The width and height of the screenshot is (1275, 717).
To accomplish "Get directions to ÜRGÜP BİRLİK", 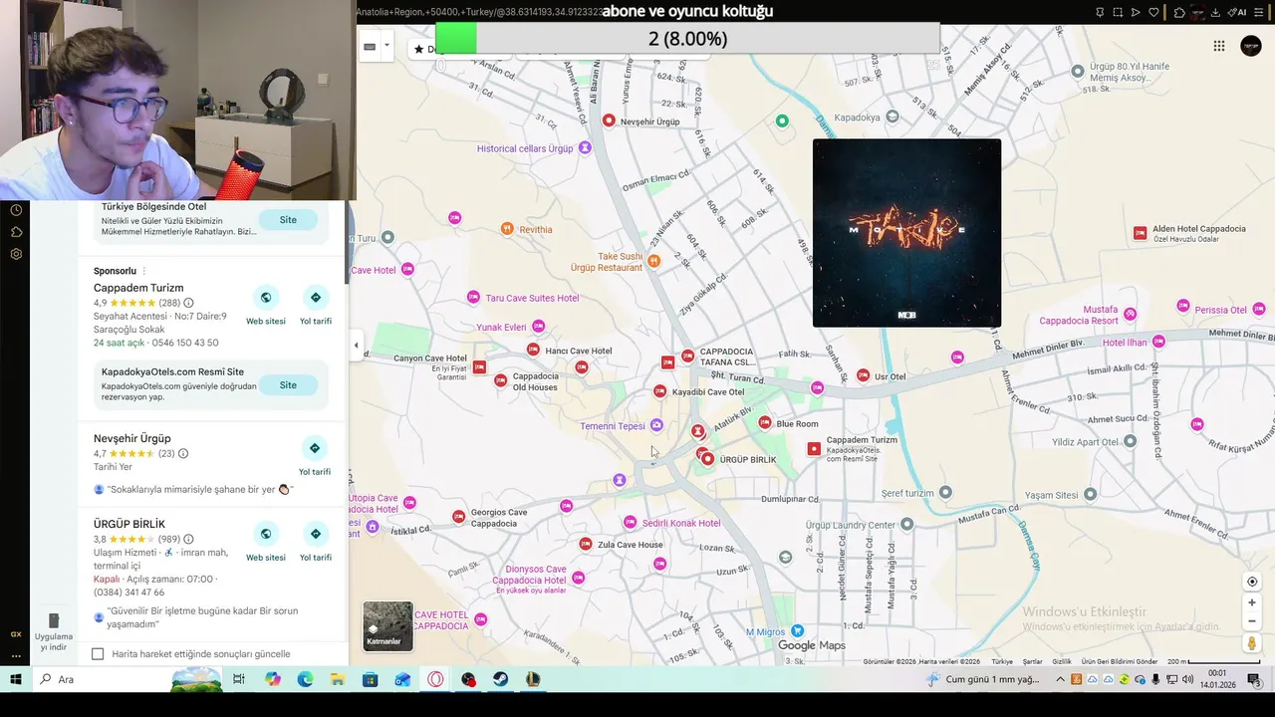I will (316, 533).
